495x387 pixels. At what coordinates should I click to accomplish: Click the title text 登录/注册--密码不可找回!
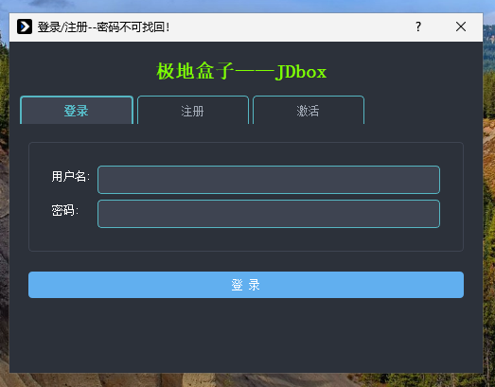click(x=103, y=27)
